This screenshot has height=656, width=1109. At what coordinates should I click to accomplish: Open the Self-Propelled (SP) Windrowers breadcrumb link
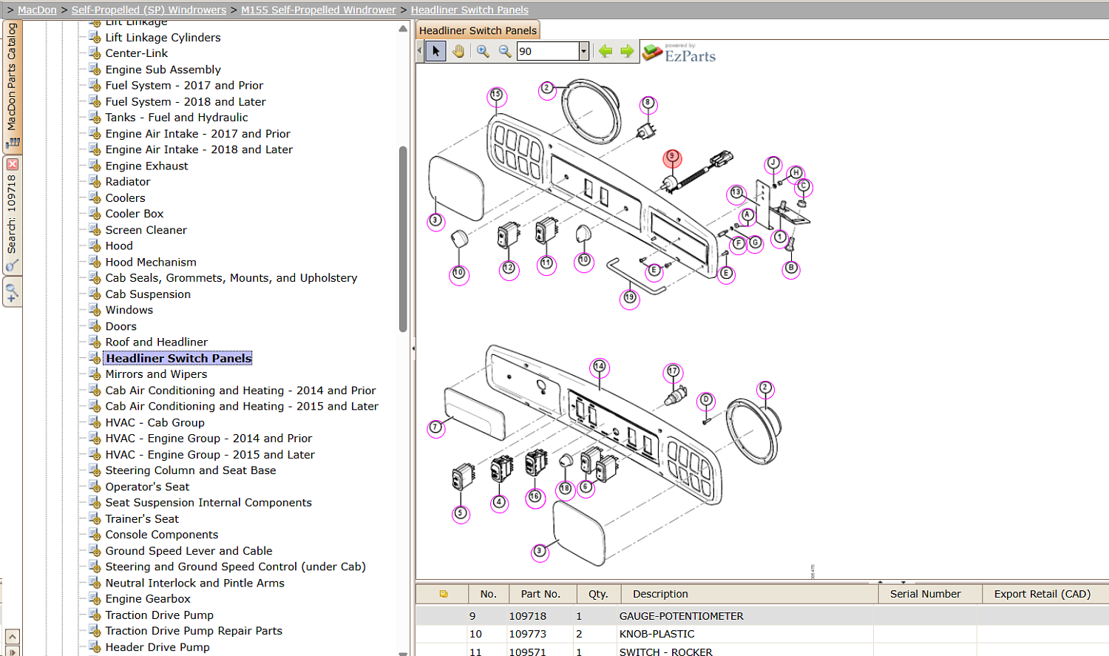pos(149,10)
